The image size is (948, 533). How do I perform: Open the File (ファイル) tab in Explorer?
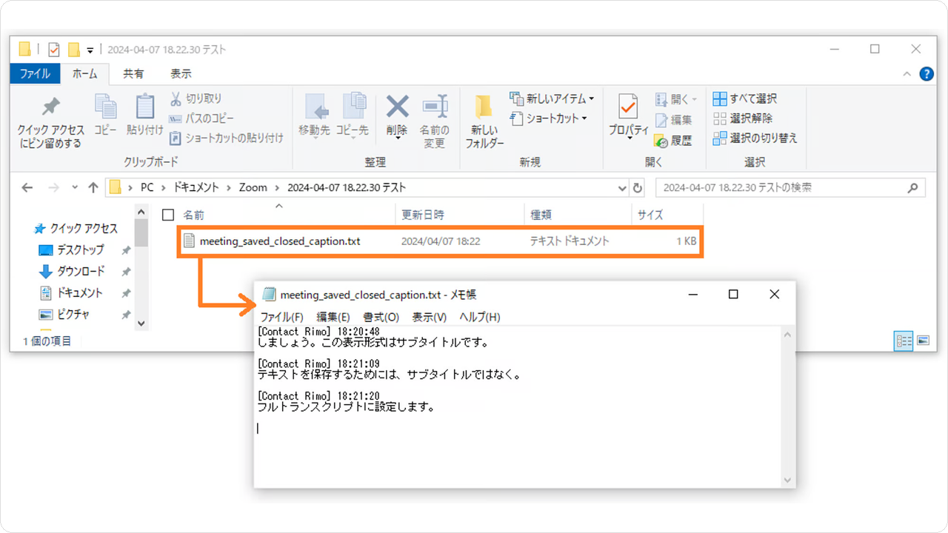35,74
